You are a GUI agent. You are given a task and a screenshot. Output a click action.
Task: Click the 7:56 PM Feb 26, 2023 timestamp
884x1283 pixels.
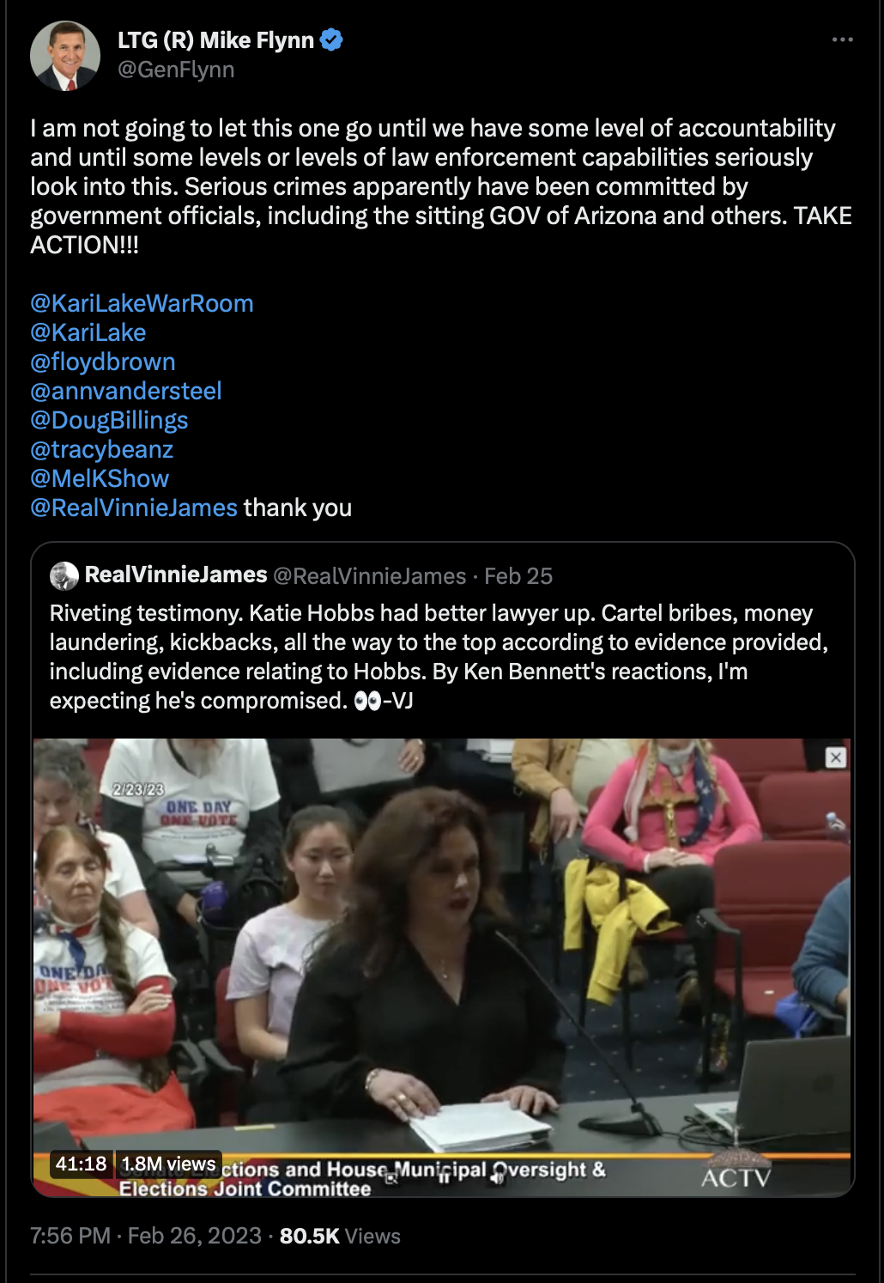[x=146, y=1236]
